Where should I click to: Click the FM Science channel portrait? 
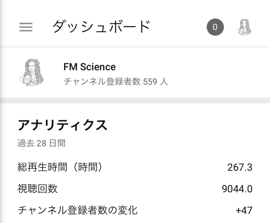[x=31, y=72]
